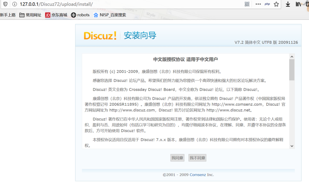The width and height of the screenshot is (309, 188).
Task: Click paragraph beginning 感谢您选择 Discuz! 论坛产品
Action: pyautogui.click(x=180, y=80)
